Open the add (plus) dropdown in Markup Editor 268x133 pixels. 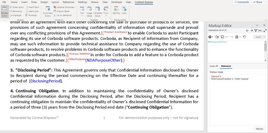pos(211,37)
